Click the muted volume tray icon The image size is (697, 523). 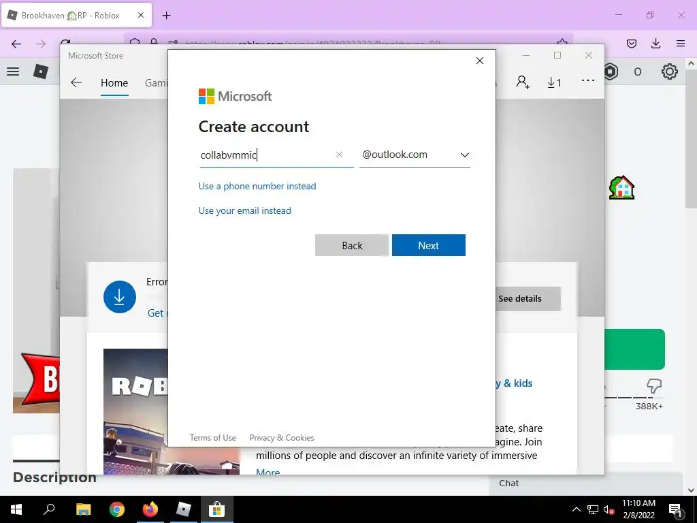coord(609,509)
